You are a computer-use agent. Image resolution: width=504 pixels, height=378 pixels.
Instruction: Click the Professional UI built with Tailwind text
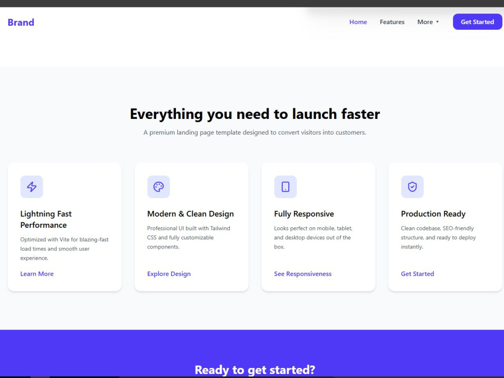pos(188,237)
